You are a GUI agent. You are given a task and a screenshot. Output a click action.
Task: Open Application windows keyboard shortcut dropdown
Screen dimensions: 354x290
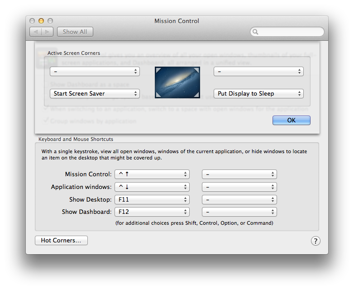tap(152, 187)
